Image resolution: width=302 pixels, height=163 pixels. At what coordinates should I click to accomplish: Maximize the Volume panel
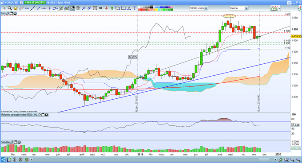(x=16, y=142)
